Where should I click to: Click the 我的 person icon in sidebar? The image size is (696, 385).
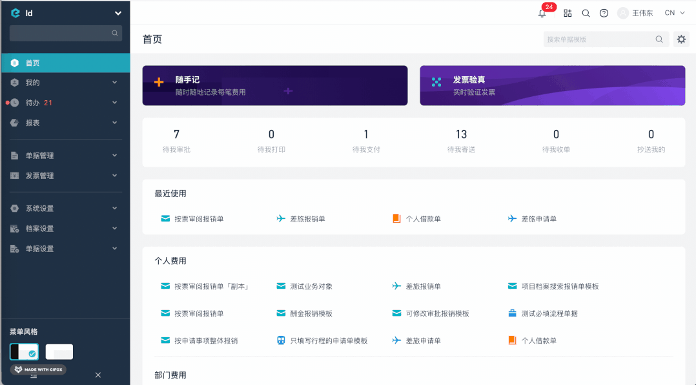15,83
